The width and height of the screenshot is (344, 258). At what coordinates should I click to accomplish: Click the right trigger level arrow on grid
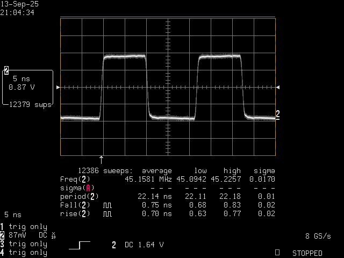277,87
